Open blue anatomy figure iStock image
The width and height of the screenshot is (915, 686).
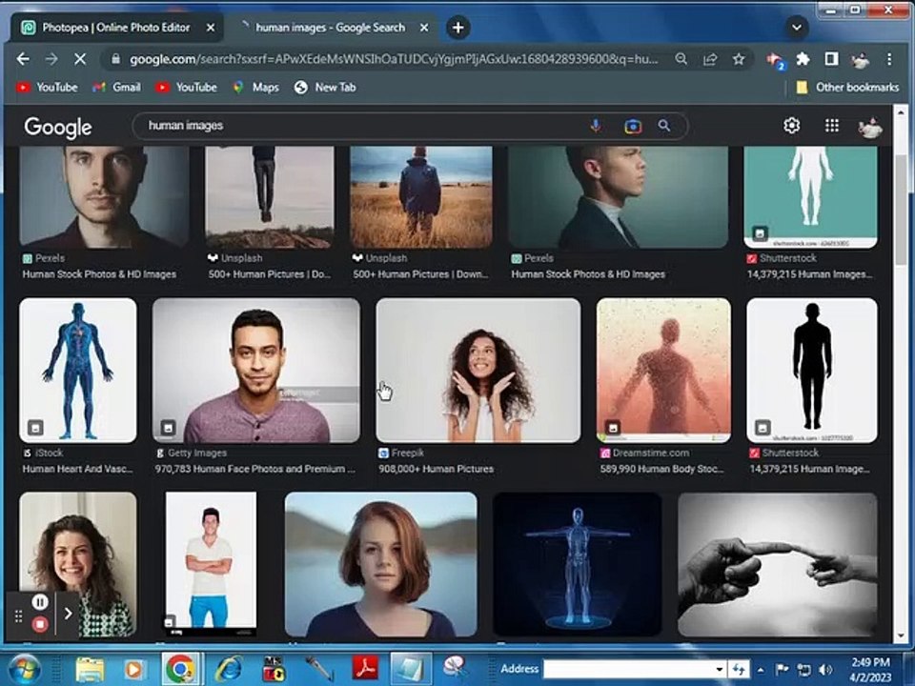[x=78, y=371]
